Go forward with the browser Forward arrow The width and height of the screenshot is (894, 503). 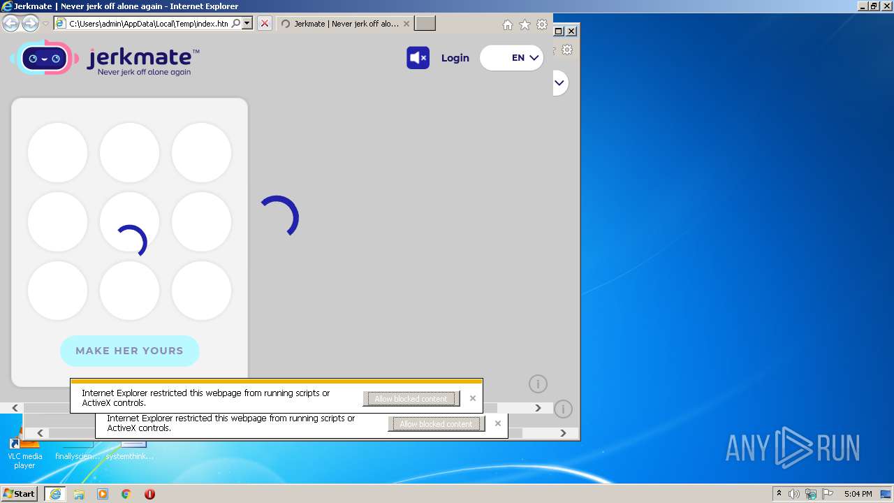coord(30,24)
